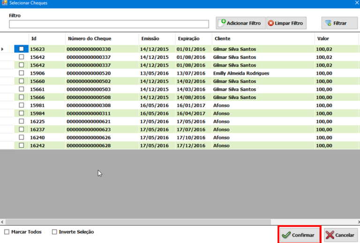The width and height of the screenshot is (360, 243).
Task: Click the row pointer arrow beside 15623
Action: point(3,49)
